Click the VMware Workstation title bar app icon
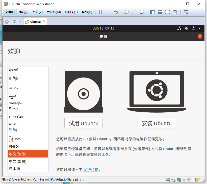Viewport: 207px width, 184px height. pyautogui.click(x=6, y=4)
